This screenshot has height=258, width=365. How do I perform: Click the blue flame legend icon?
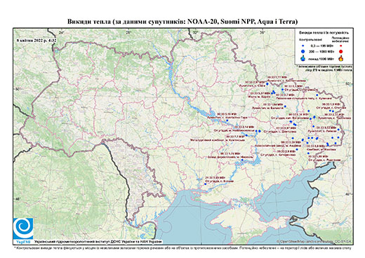coord(303,58)
